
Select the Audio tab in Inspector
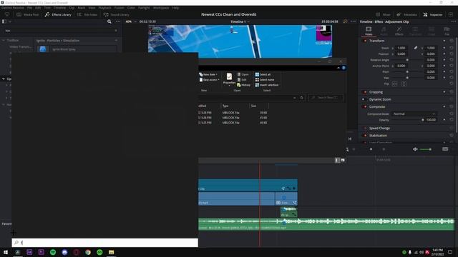pos(384,31)
